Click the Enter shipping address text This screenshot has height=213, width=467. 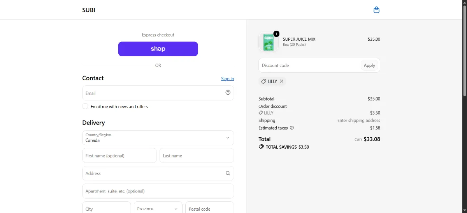point(359,120)
